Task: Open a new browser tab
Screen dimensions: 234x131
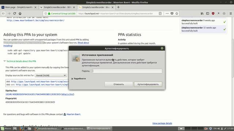Action: [x=118, y=7]
